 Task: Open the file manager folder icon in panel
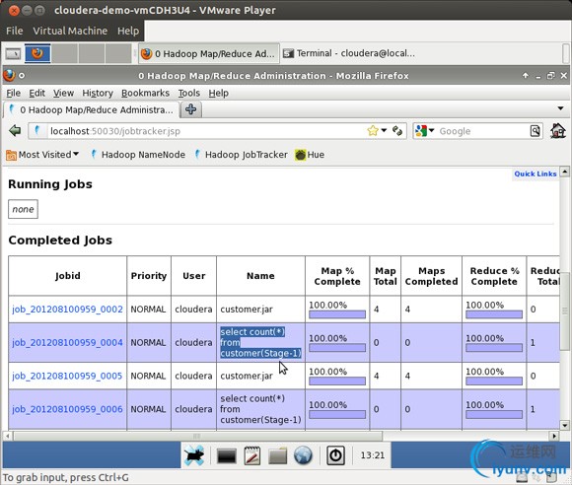pos(277,455)
